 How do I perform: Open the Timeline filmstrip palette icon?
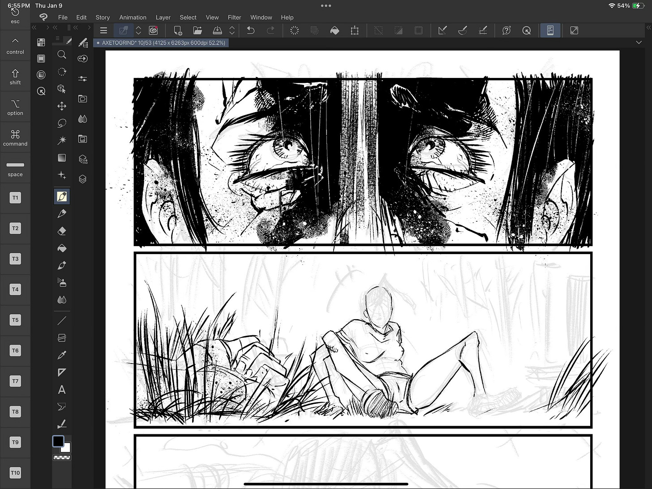(x=41, y=59)
